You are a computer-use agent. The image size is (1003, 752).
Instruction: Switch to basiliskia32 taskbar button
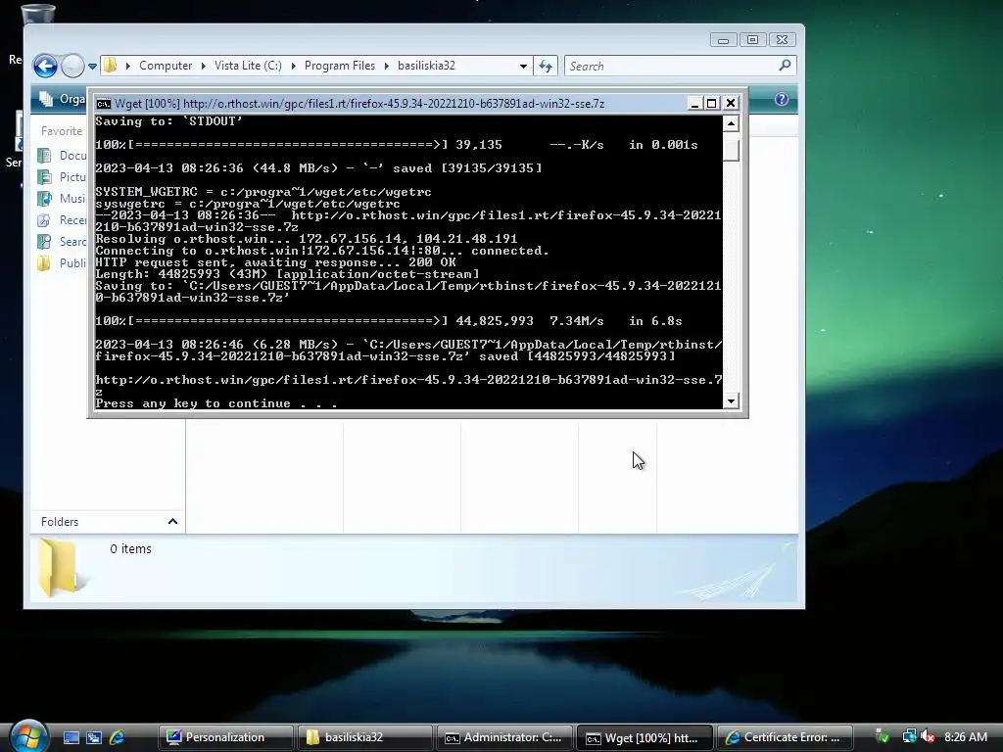[364, 737]
